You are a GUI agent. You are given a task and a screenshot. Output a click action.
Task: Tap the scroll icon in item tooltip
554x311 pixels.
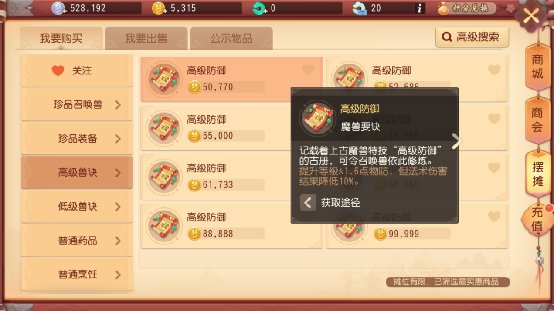[318, 117]
